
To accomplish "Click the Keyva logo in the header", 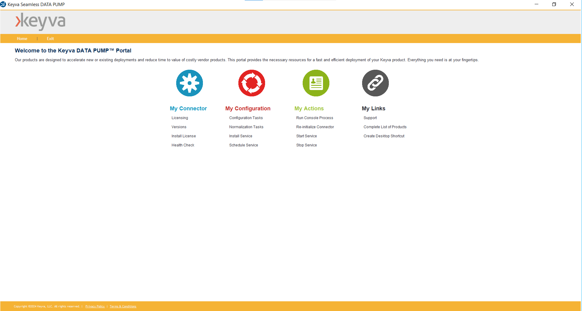I will pyautogui.click(x=40, y=22).
